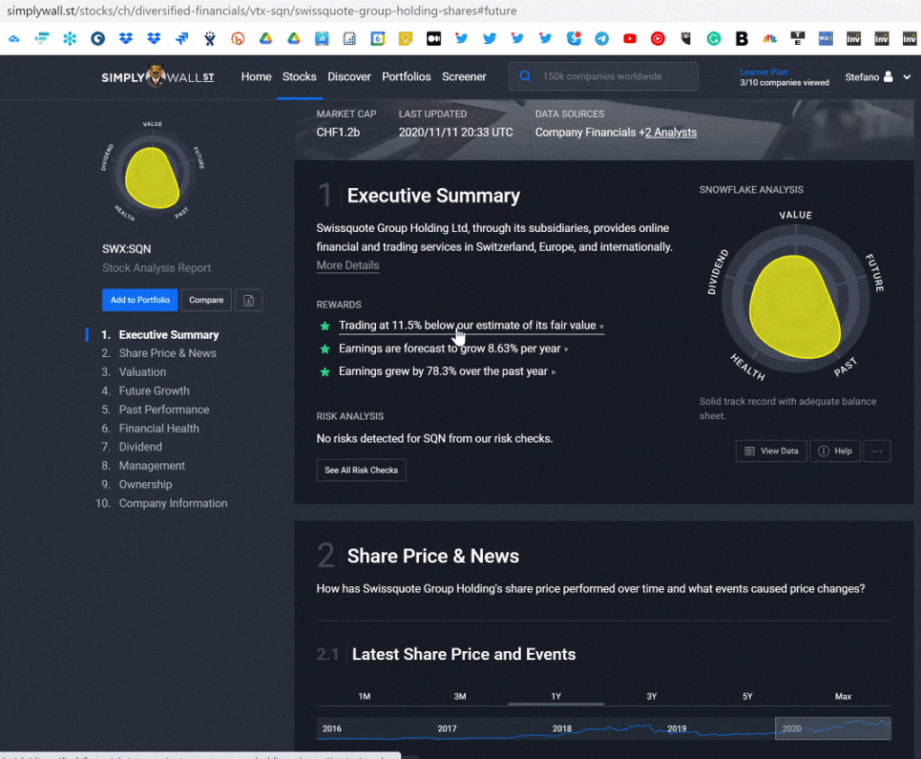Open the Screener menu item
The image size is (921, 759).
(463, 77)
